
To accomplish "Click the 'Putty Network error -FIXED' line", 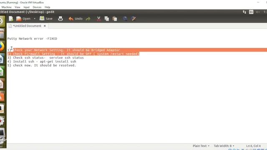I will (32, 39).
